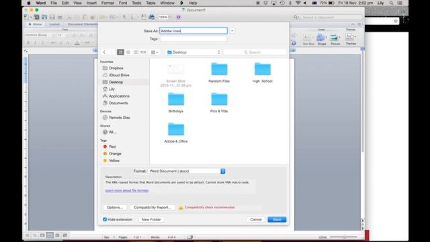430x242 pixels.
Task: Open the Format menu
Action: 107,3
